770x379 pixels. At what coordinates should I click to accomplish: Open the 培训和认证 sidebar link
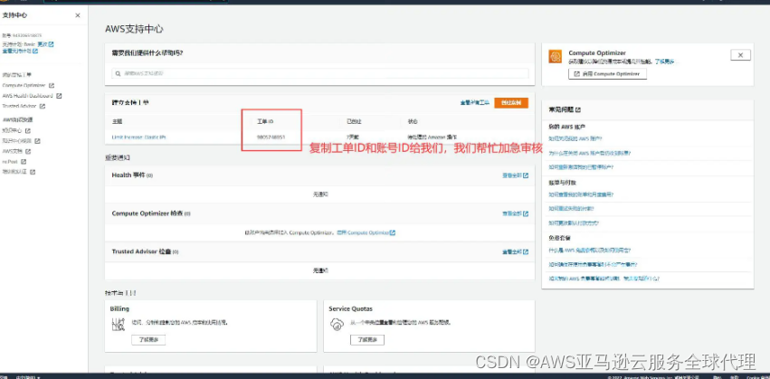(14, 172)
